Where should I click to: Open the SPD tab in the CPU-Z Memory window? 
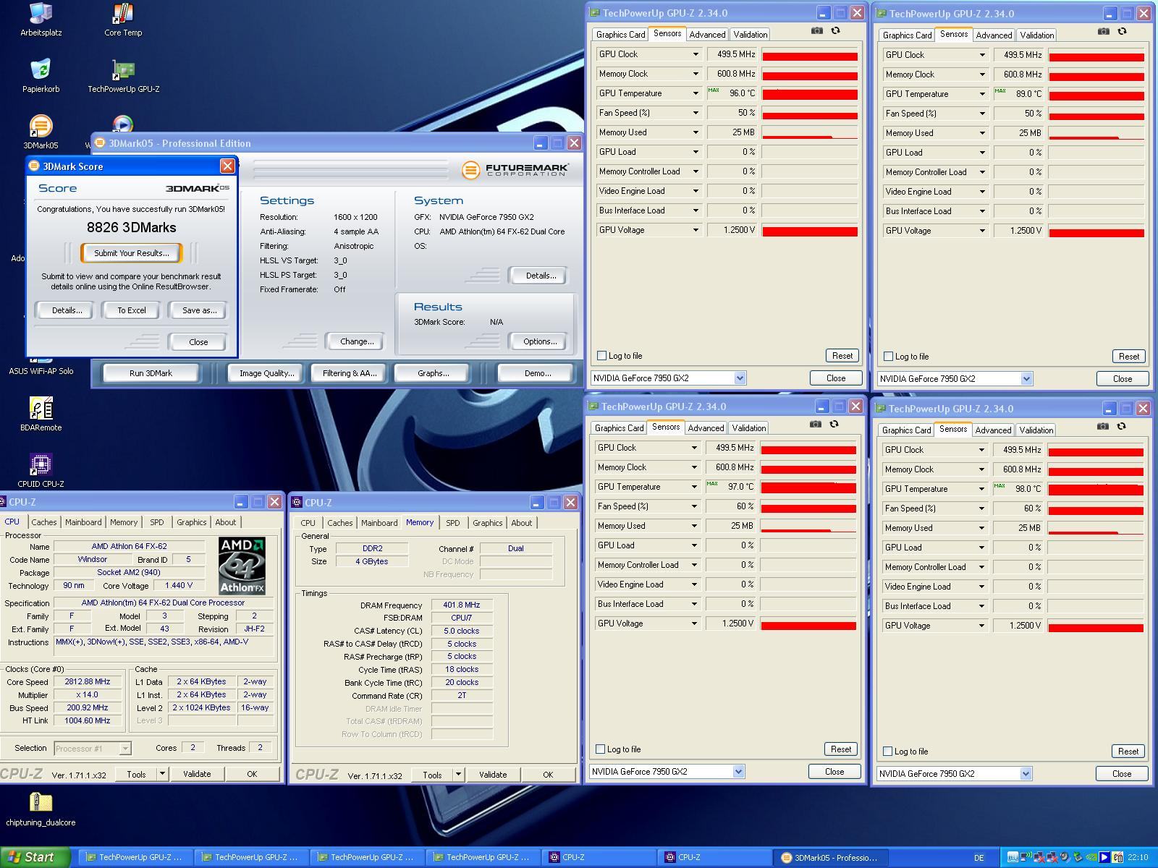click(x=453, y=523)
